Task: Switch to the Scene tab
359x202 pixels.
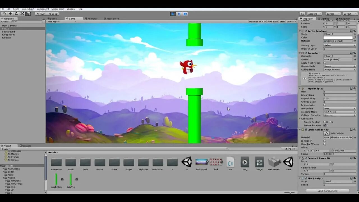Action: pos(52,19)
